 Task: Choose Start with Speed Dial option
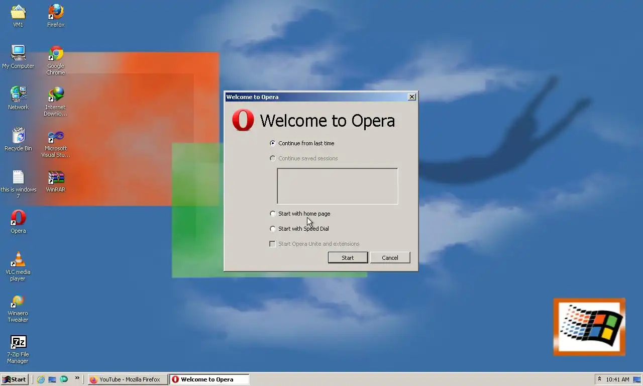click(x=299, y=229)
